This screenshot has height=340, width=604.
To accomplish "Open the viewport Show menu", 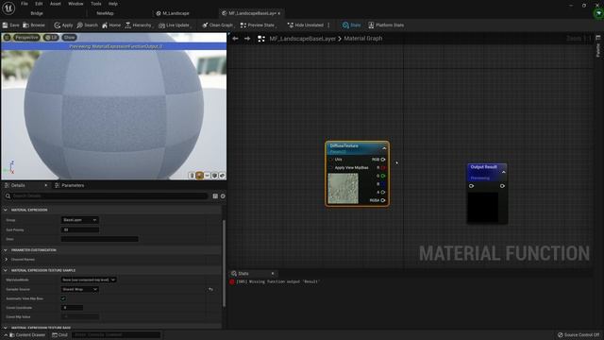I will [x=69, y=38].
